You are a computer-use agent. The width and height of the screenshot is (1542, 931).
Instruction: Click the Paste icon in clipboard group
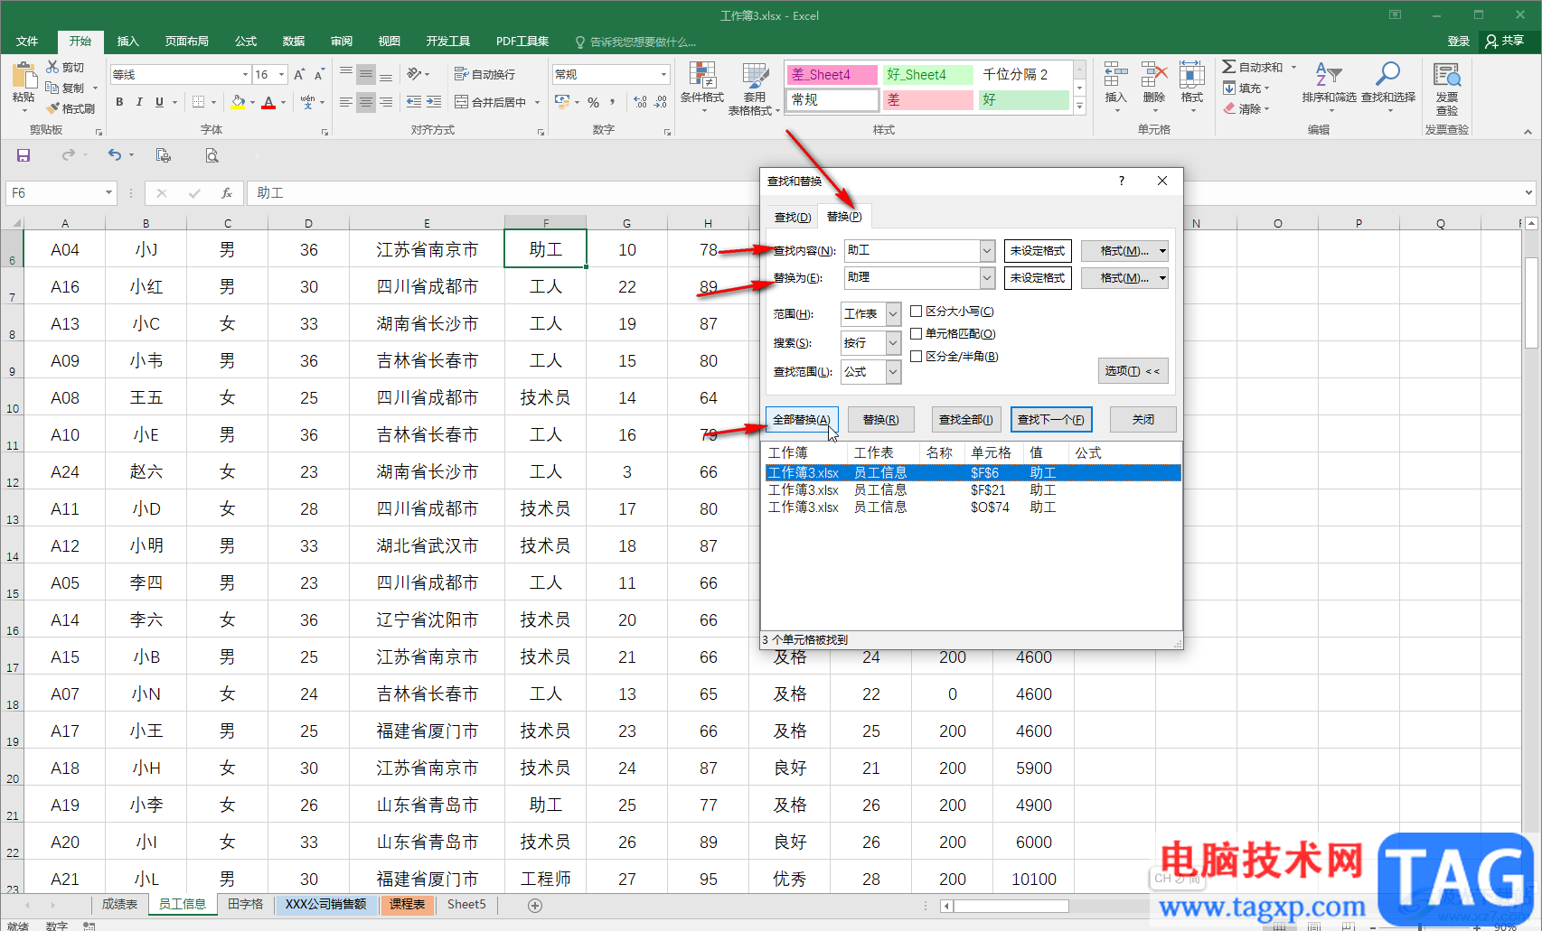[x=24, y=76]
